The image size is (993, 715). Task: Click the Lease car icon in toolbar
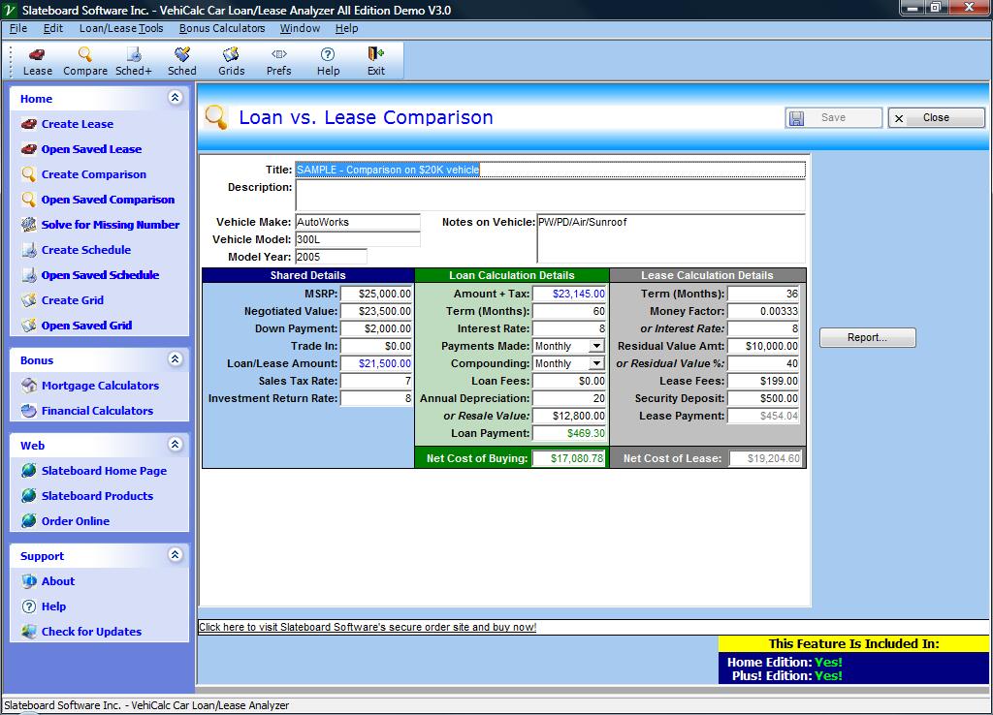37,60
